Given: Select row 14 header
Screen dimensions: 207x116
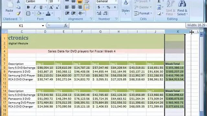Looking at the screenshot, I should coord(5,91).
